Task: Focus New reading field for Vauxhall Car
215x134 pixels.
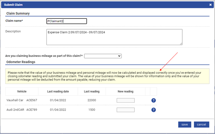Action: point(126,100)
